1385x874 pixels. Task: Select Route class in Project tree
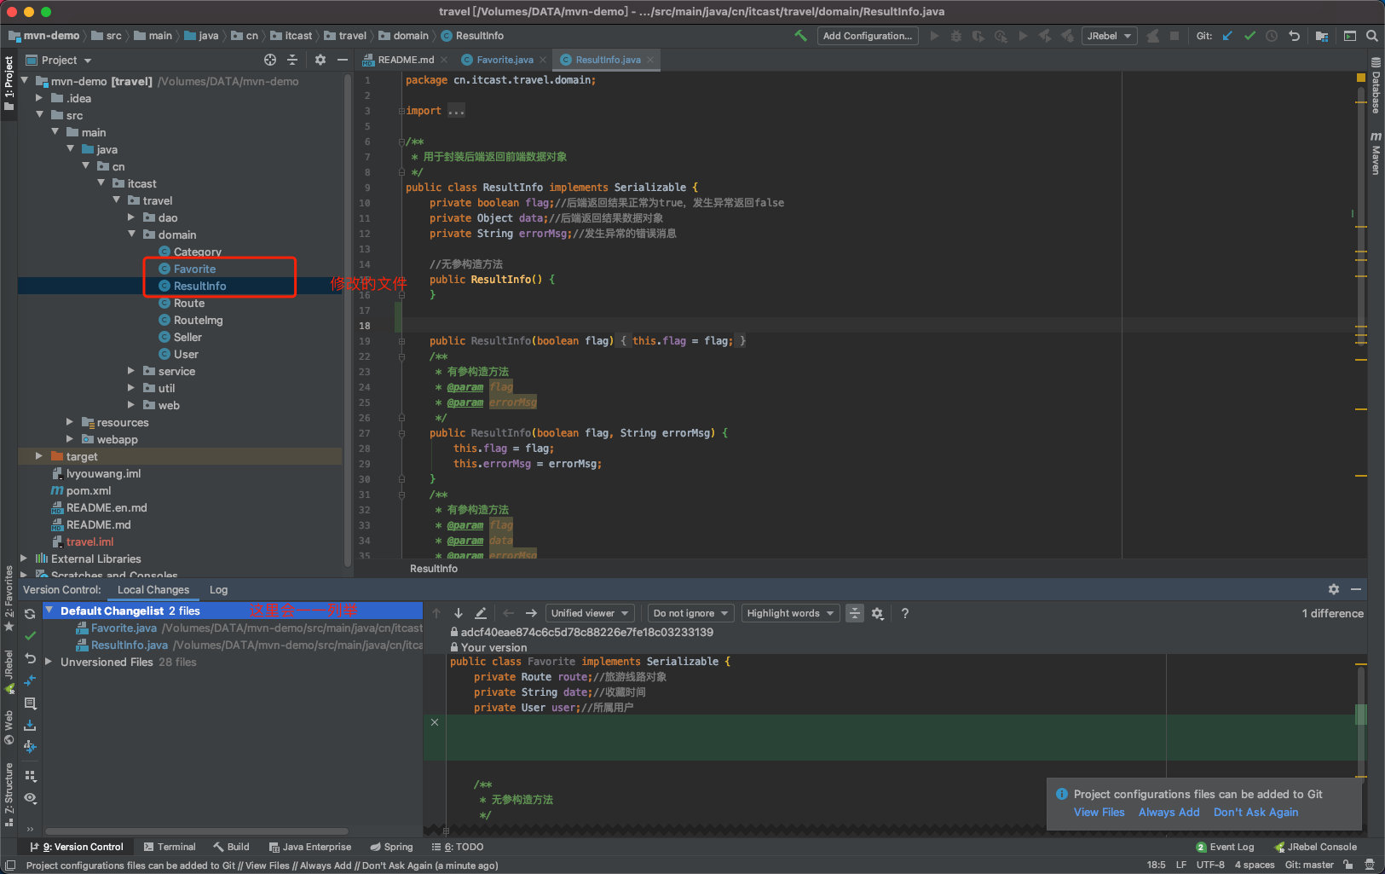pos(189,303)
